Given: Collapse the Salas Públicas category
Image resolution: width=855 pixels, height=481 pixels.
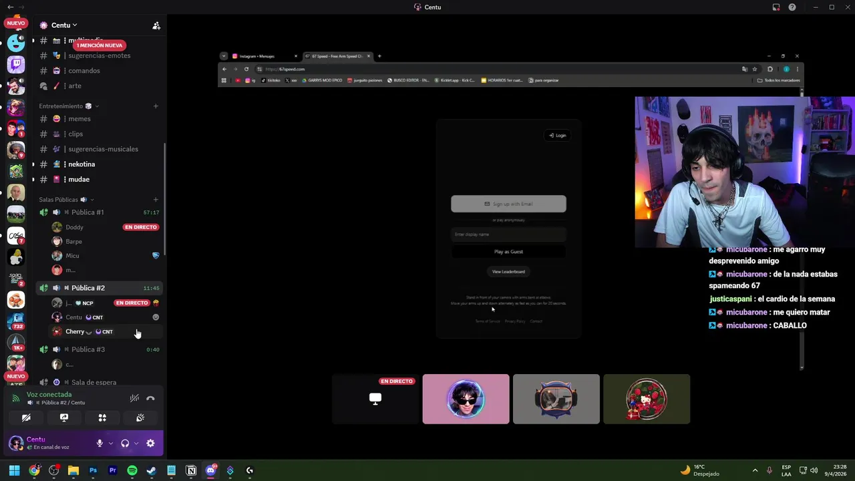Looking at the screenshot, I should 66,200.
